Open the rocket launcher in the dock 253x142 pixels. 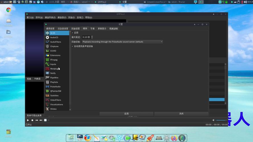(x=150, y=138)
